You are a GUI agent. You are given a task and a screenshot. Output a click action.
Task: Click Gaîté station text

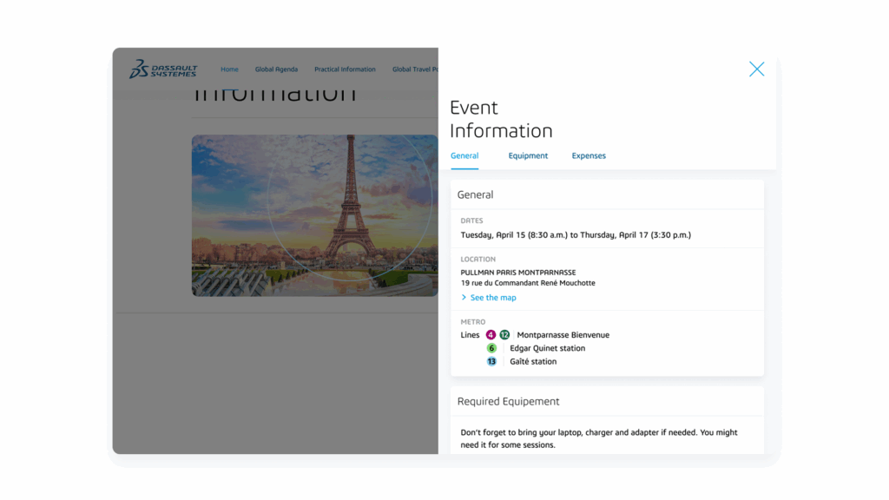pos(533,362)
